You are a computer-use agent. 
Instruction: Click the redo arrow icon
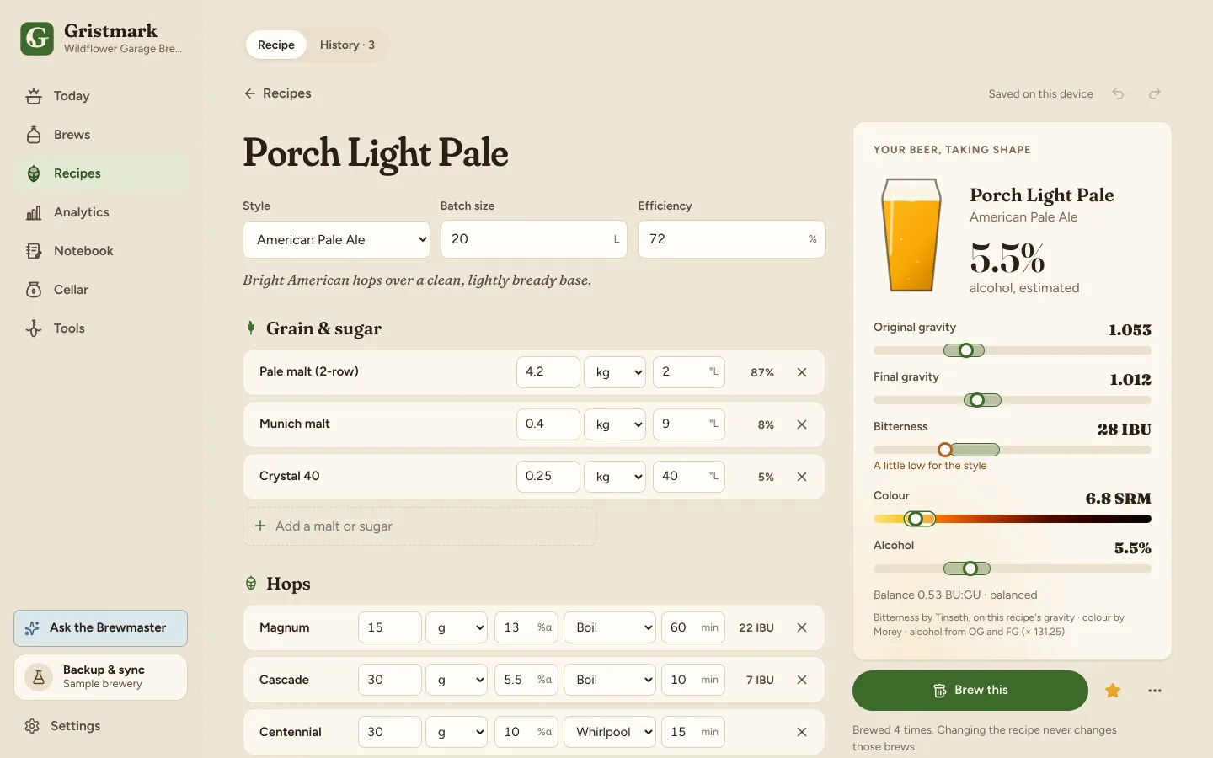point(1155,93)
